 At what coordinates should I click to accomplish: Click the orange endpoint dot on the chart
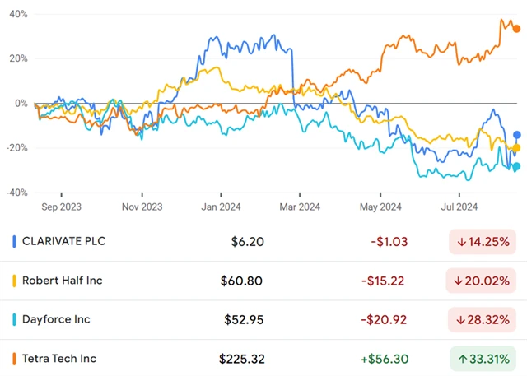point(516,29)
